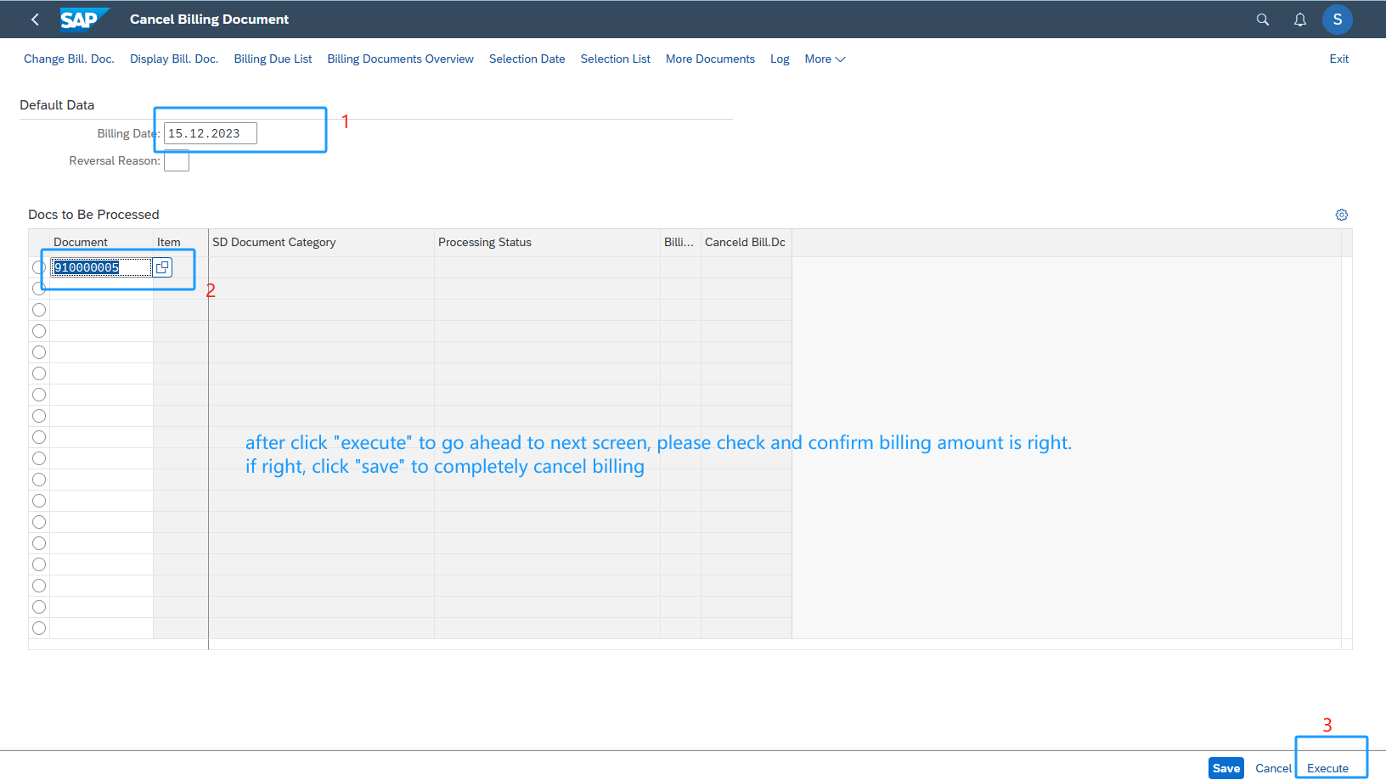Select the last row radio button
1386x780 pixels.
[39, 628]
